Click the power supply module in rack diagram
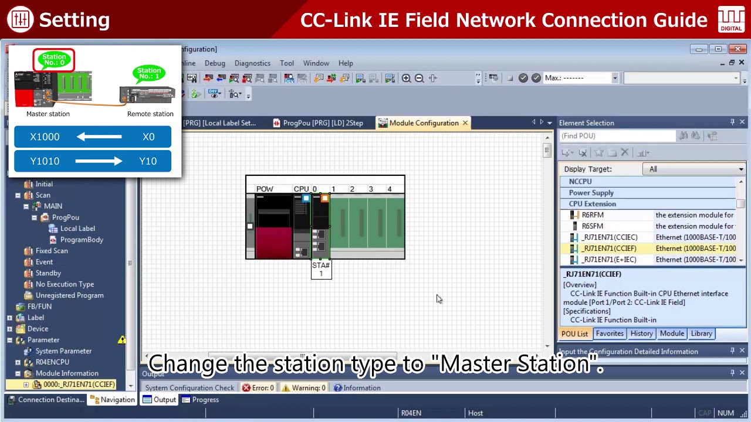The height and width of the screenshot is (422, 751). click(274, 226)
